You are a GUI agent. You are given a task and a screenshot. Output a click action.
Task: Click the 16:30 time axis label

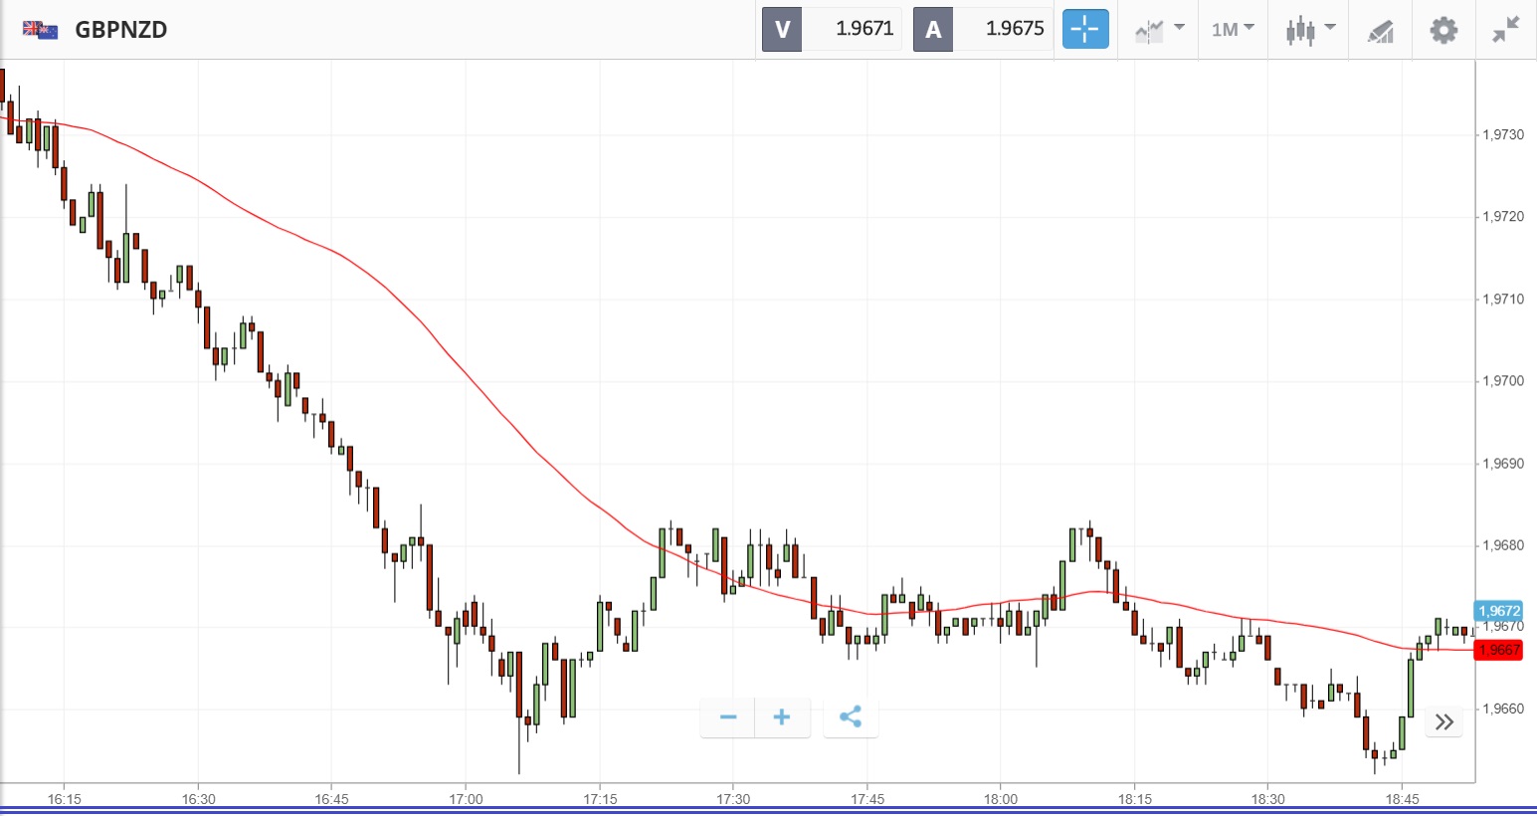(199, 799)
